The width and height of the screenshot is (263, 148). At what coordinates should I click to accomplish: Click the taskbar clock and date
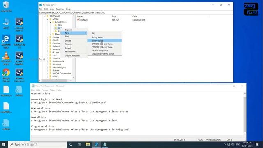[247, 144]
